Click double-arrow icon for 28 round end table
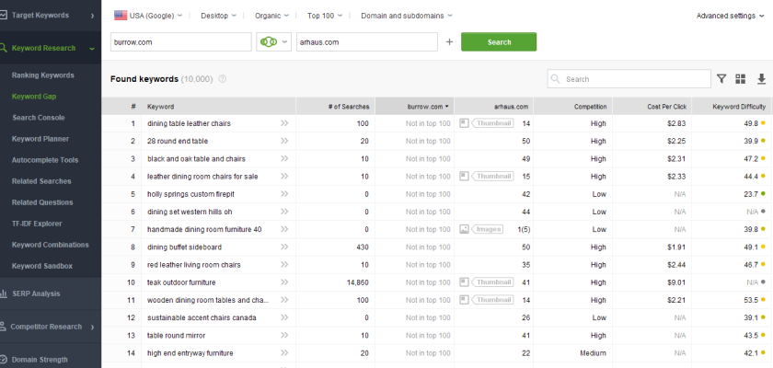This screenshot has height=368, width=773. 284,141
